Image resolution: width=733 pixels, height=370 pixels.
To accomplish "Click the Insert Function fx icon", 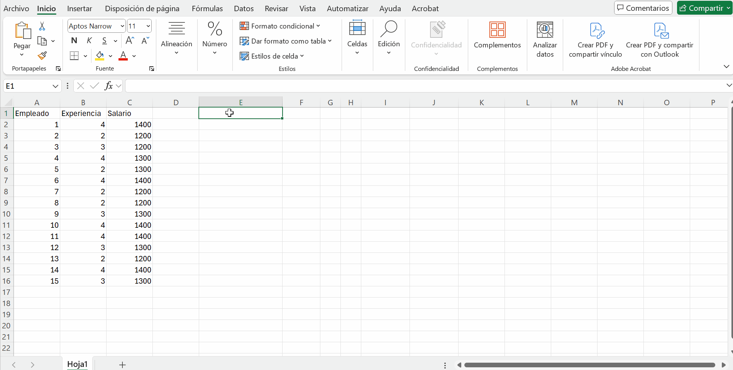I will [x=109, y=86].
